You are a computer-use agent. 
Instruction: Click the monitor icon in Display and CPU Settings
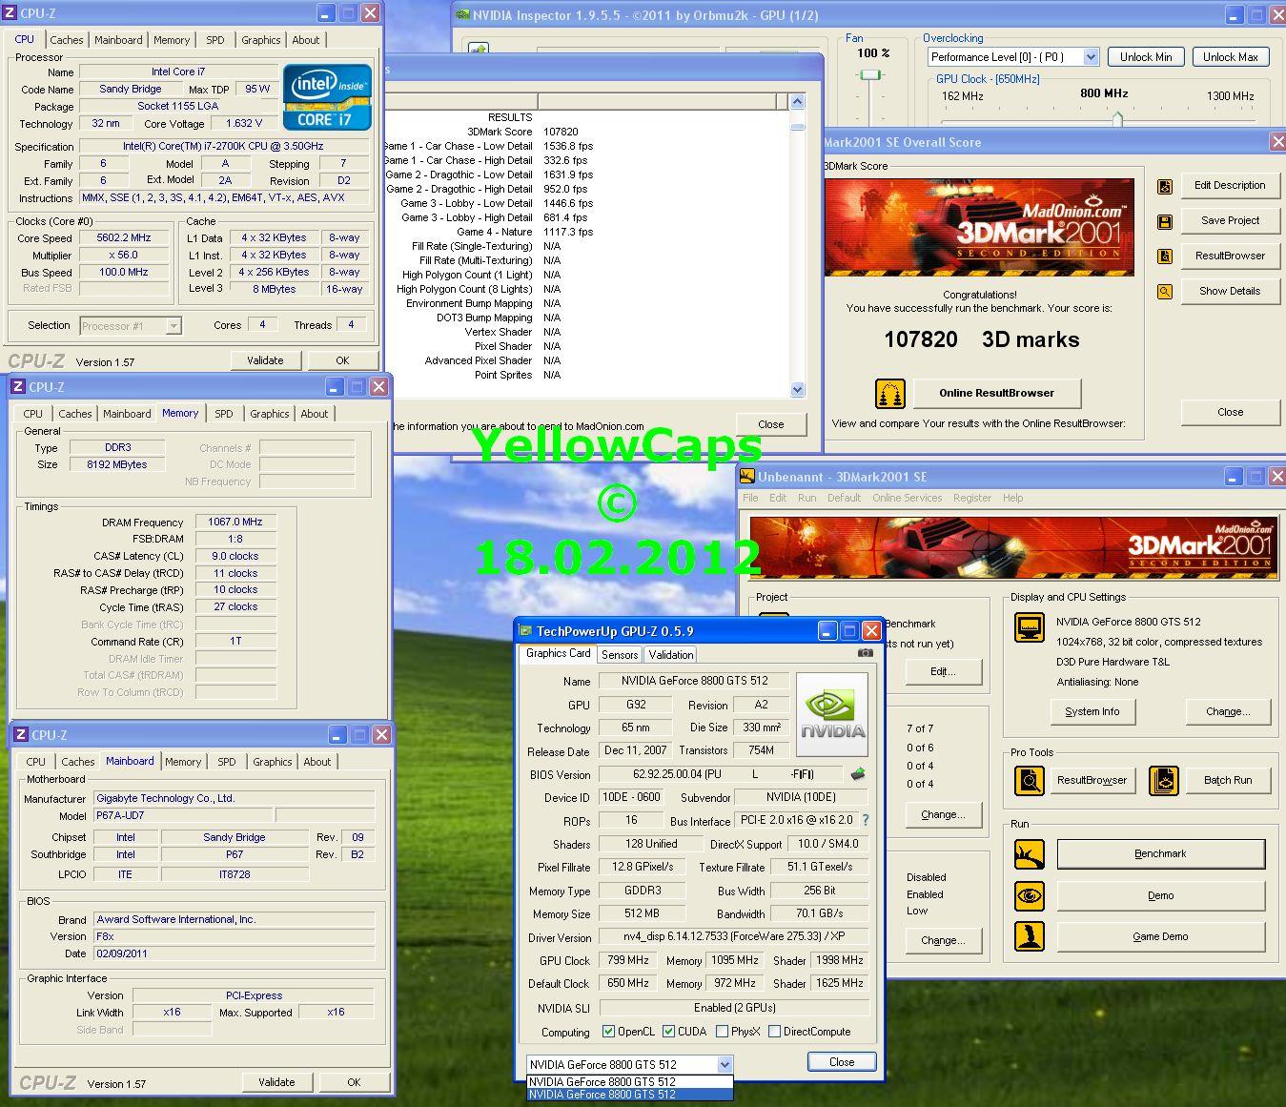(1030, 628)
